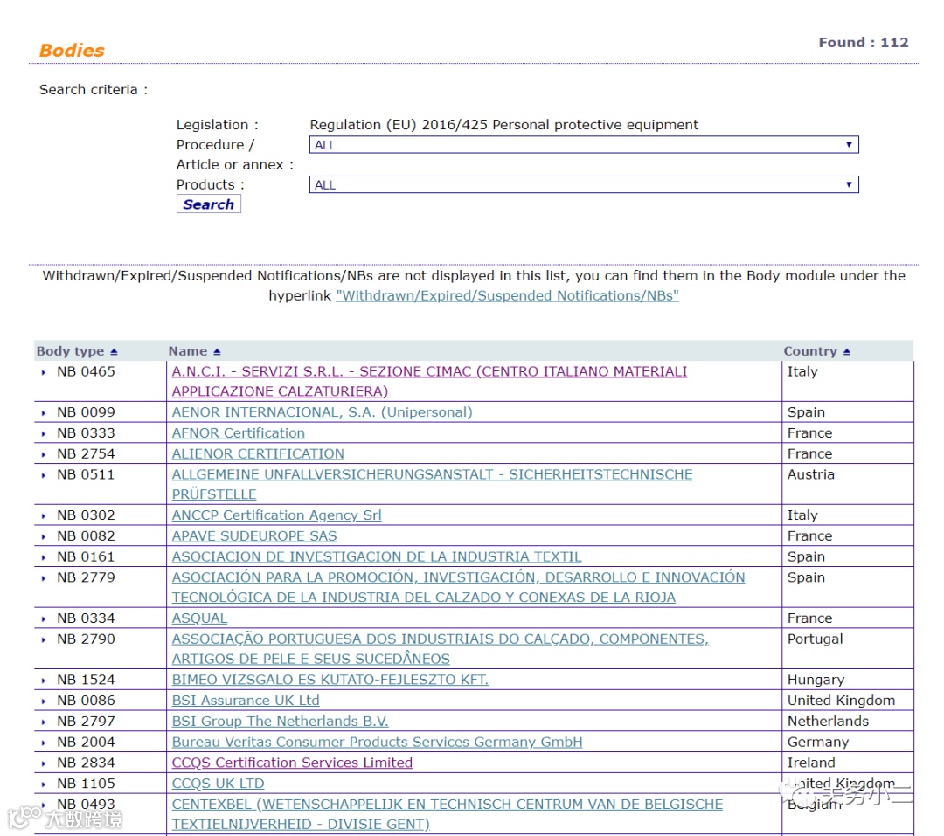Viewport: 944px width, 836px height.
Task: Expand the NB 0302 row arrow
Action: point(44,515)
